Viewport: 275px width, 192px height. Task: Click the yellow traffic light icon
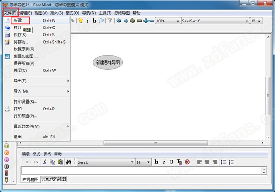(6, 180)
